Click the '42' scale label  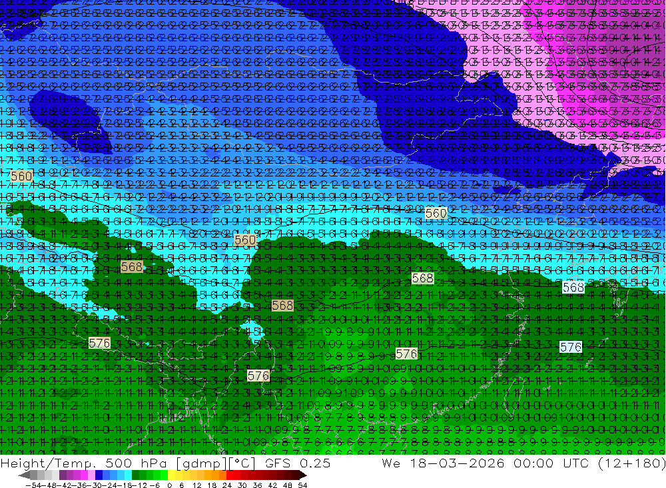coord(272,485)
